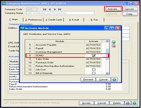Click Company Name field
The image size is (141, 108).
click(x=60, y=13)
